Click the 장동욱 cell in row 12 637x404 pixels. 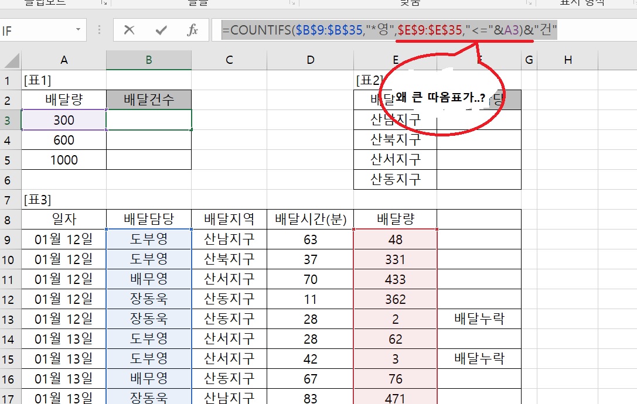(149, 299)
